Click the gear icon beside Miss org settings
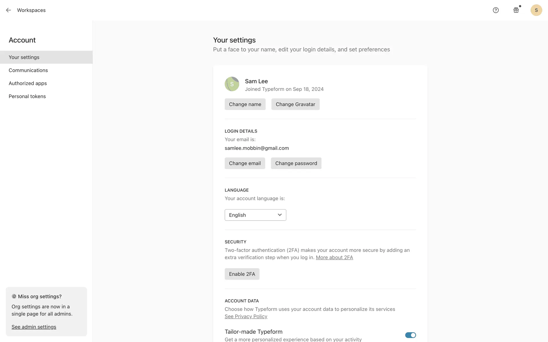This screenshot has width=548, height=342. tap(14, 296)
